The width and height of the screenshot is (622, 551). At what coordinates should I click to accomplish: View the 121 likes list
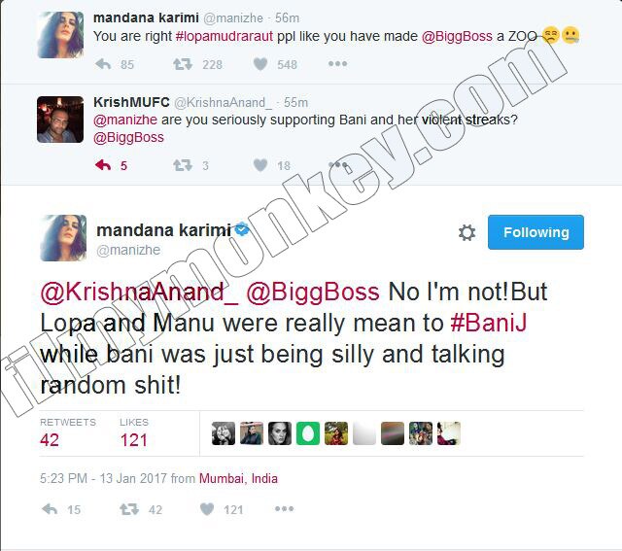point(134,433)
